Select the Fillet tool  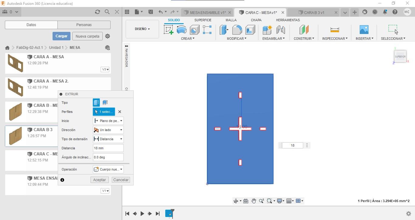(237, 30)
